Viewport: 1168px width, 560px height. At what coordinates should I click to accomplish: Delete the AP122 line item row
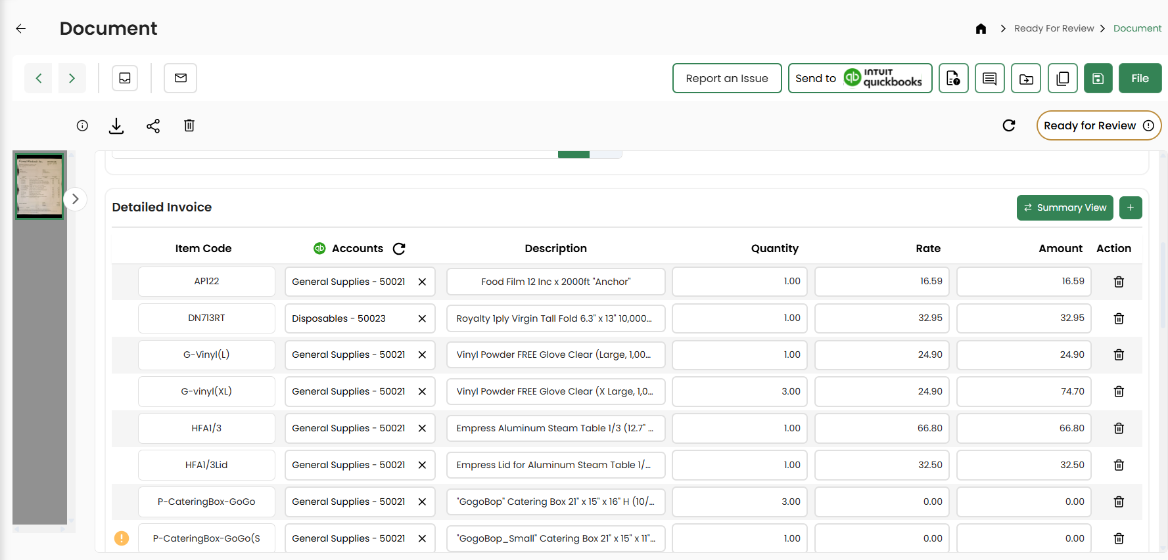tap(1118, 282)
